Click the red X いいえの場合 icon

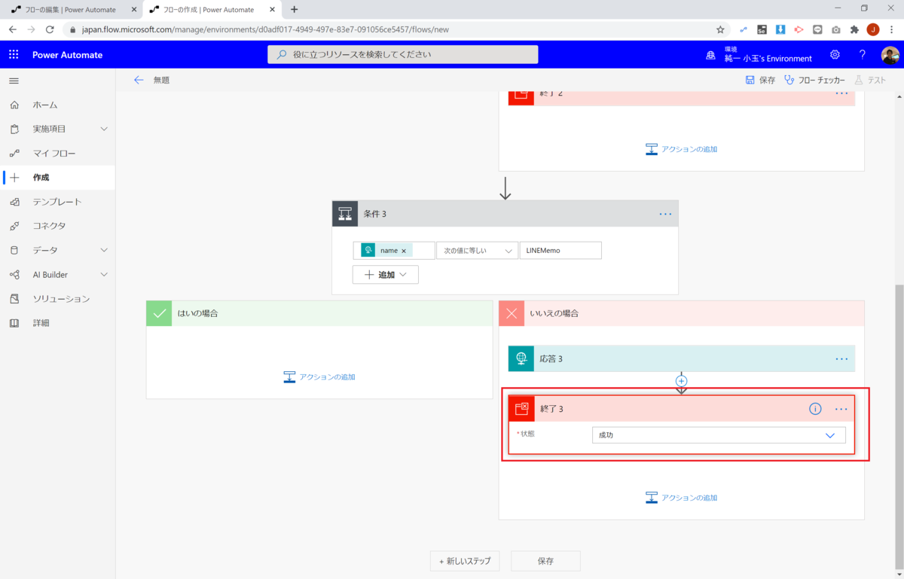pos(512,313)
